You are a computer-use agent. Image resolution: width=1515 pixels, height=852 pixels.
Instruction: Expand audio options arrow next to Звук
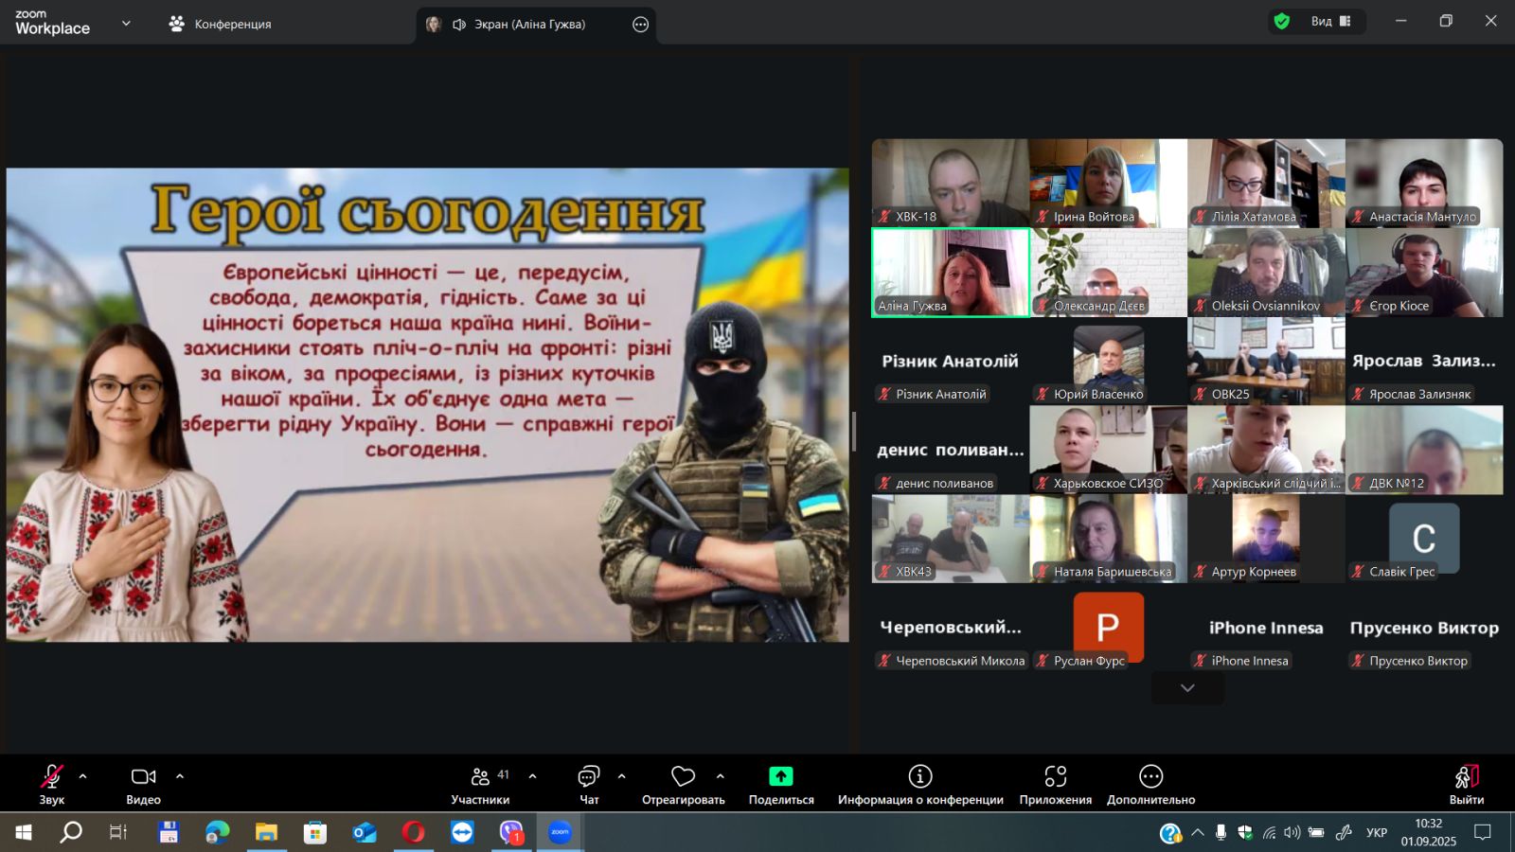(83, 776)
